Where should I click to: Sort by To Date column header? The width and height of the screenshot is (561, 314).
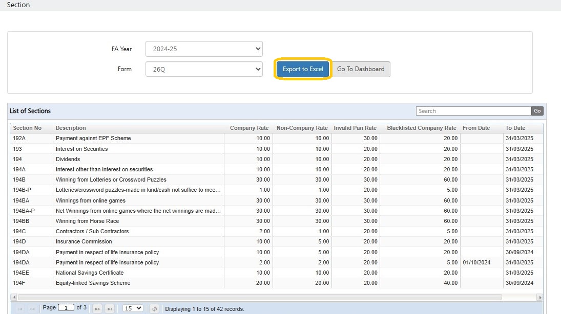click(515, 128)
